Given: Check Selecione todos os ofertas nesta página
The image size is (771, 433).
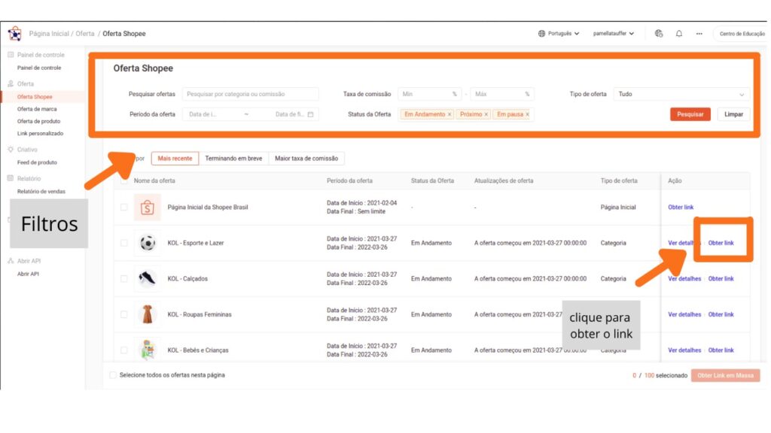Looking at the screenshot, I should click(113, 375).
